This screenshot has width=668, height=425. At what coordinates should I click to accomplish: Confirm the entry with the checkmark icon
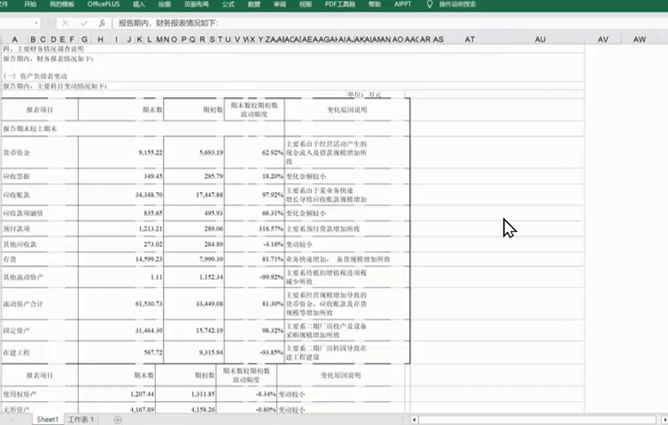[83, 23]
